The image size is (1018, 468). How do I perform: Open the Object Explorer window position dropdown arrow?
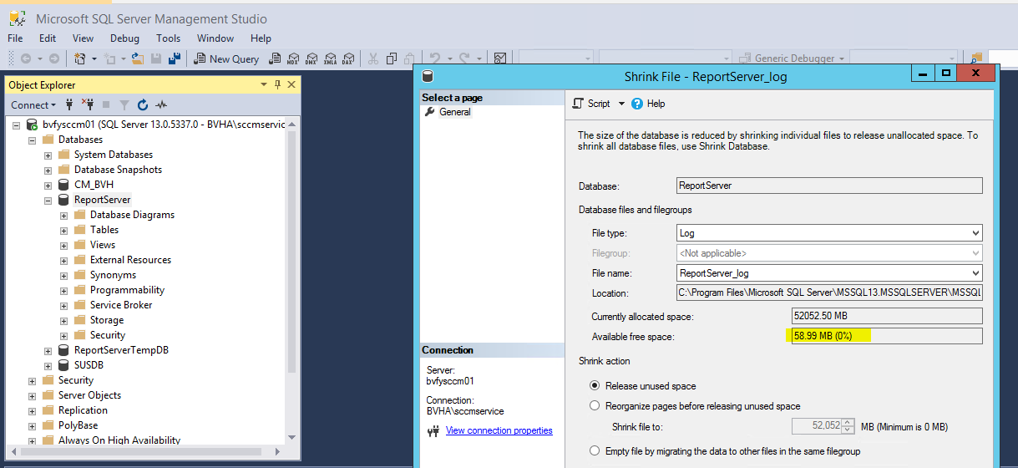[264, 84]
